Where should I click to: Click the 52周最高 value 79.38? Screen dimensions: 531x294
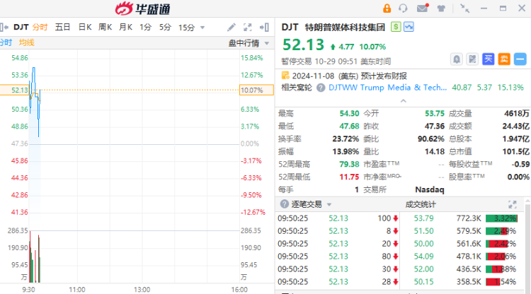349,164
